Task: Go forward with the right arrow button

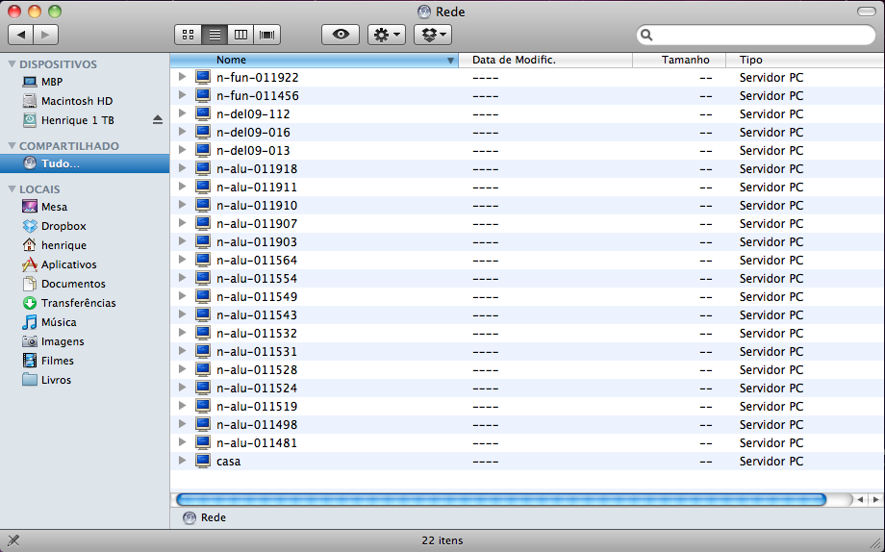Action: (x=46, y=35)
